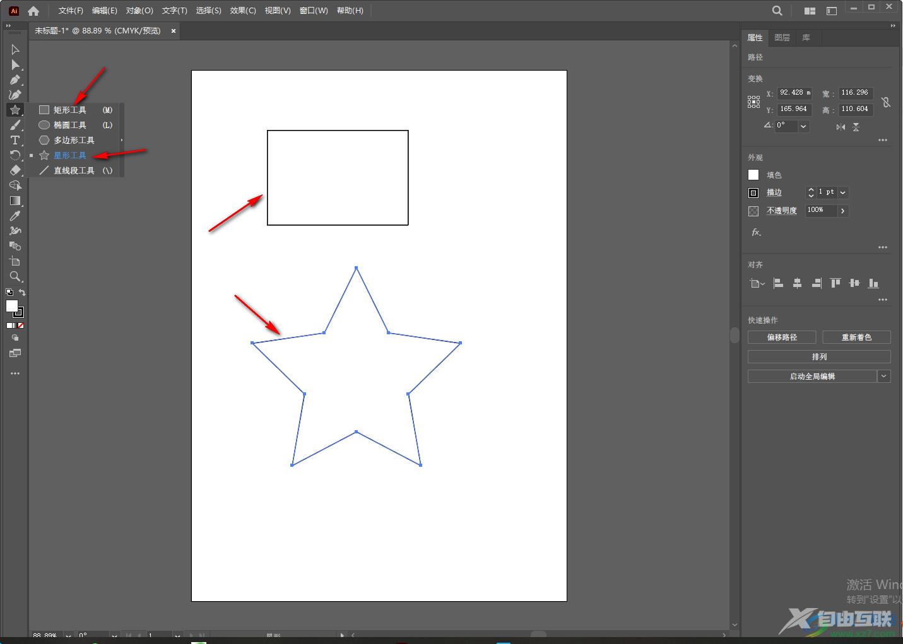Open the workspace switcher icon
Screen dimensions: 903x644
832,11
